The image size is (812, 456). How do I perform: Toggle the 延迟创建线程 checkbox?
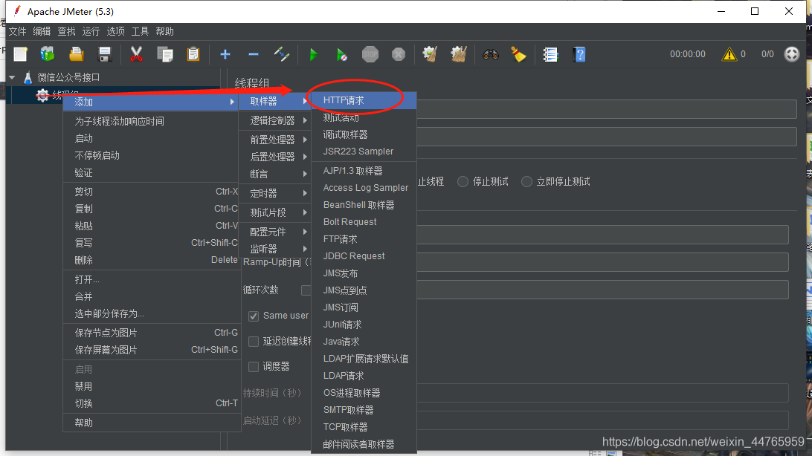(254, 342)
